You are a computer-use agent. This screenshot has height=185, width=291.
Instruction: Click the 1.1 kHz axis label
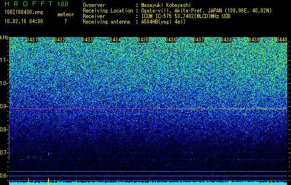click(4, 60)
